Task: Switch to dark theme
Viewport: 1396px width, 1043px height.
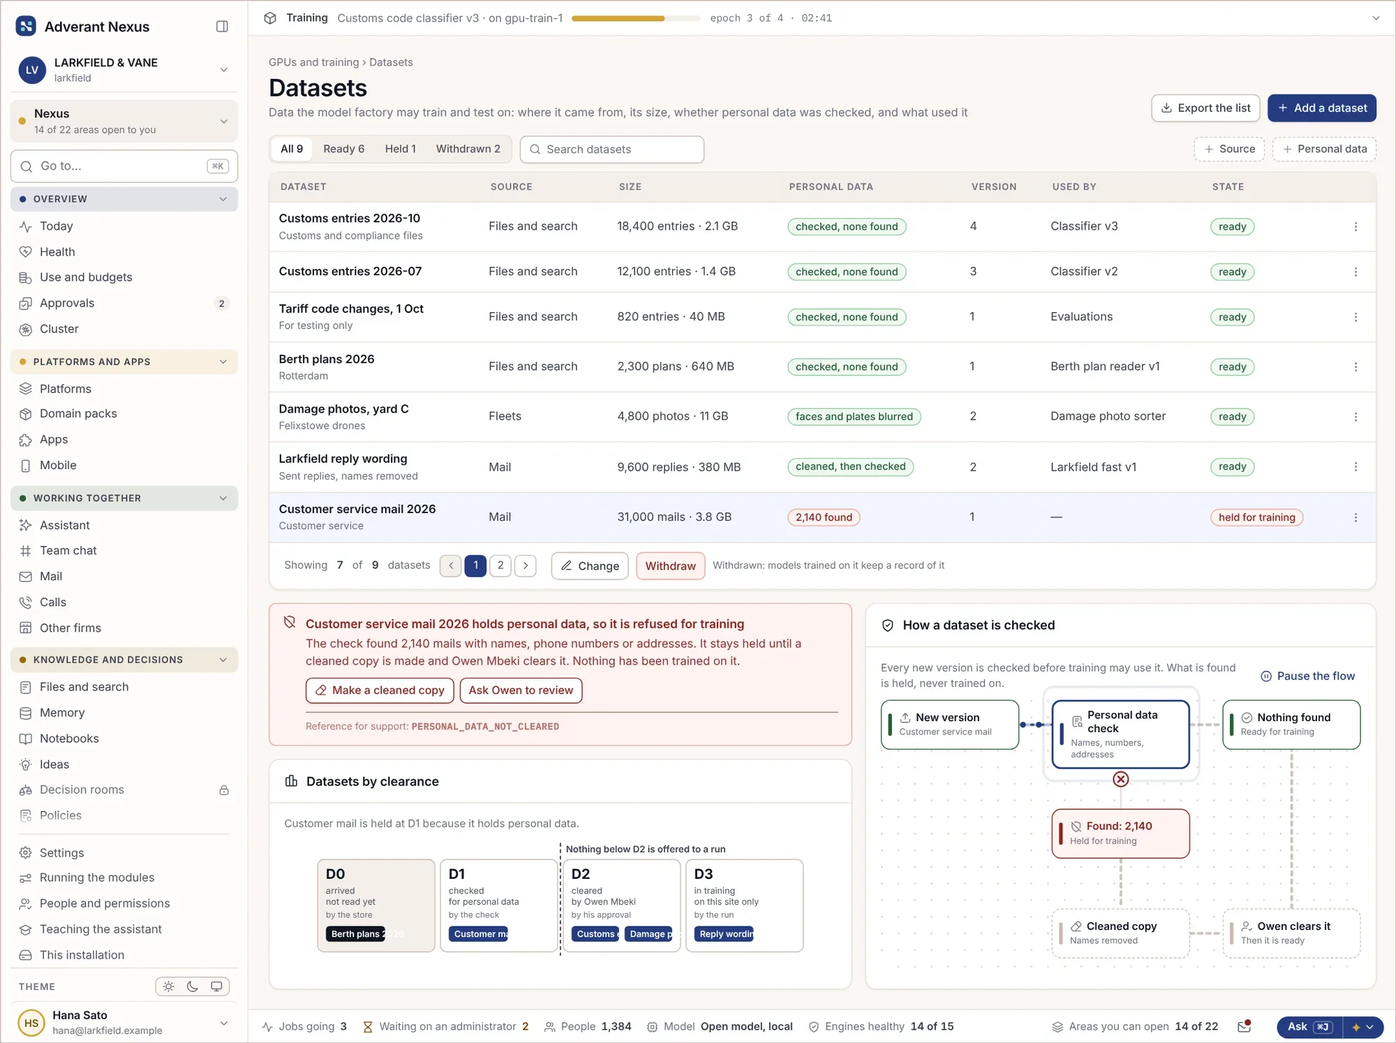Action: (193, 986)
